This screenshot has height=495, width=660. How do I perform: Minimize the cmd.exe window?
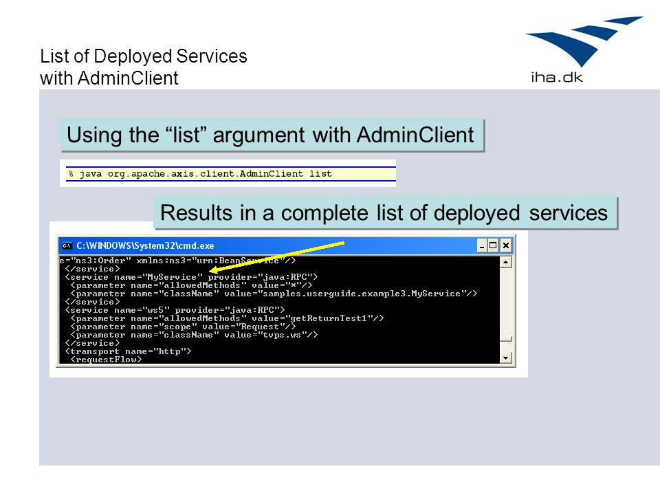483,245
